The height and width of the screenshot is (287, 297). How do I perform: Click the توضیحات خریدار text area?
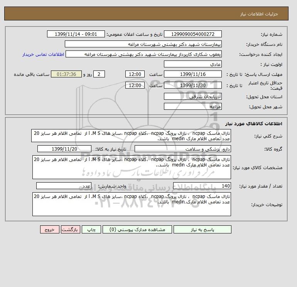[x=132, y=204]
